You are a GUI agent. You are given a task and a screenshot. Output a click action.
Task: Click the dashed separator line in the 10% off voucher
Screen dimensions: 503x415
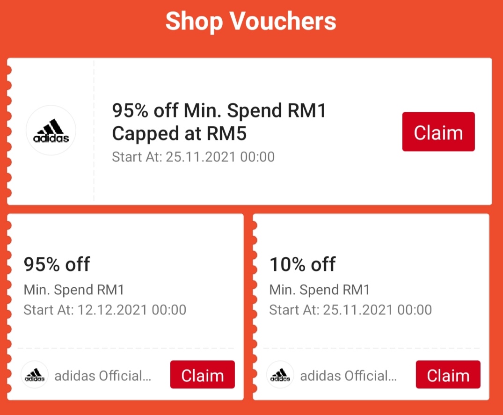[x=372, y=348]
